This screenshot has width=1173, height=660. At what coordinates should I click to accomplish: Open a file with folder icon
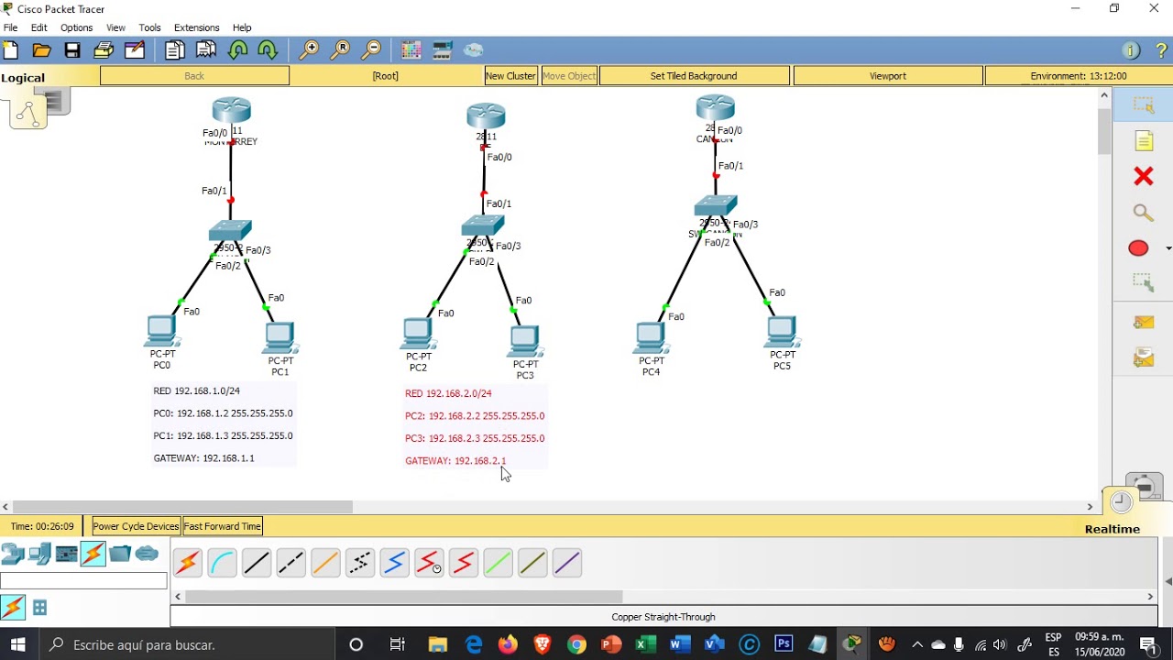coord(41,50)
